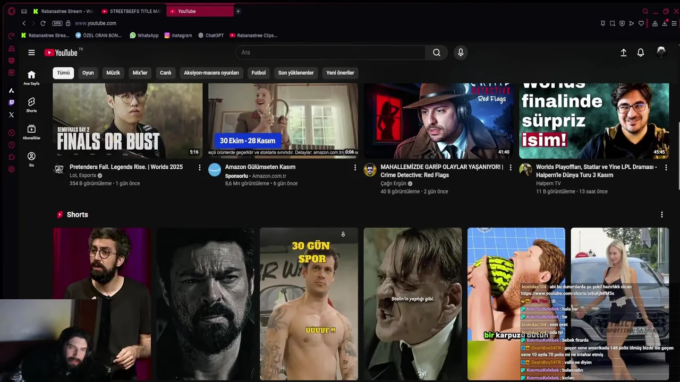The width and height of the screenshot is (680, 382).
Task: Select the Mix'ler filter chip
Action: click(140, 73)
